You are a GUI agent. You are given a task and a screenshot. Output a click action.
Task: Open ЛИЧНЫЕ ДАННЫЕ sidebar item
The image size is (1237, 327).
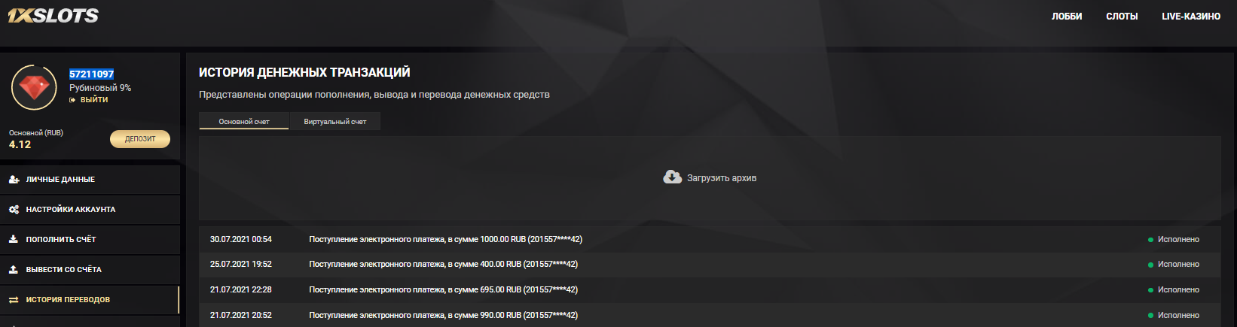point(60,180)
